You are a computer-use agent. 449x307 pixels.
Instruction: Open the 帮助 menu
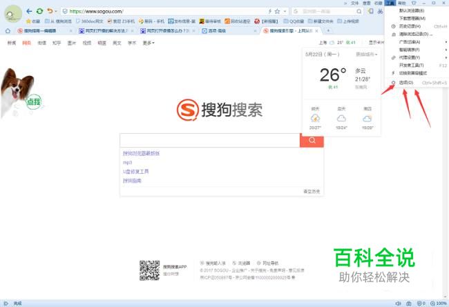pos(402,3)
